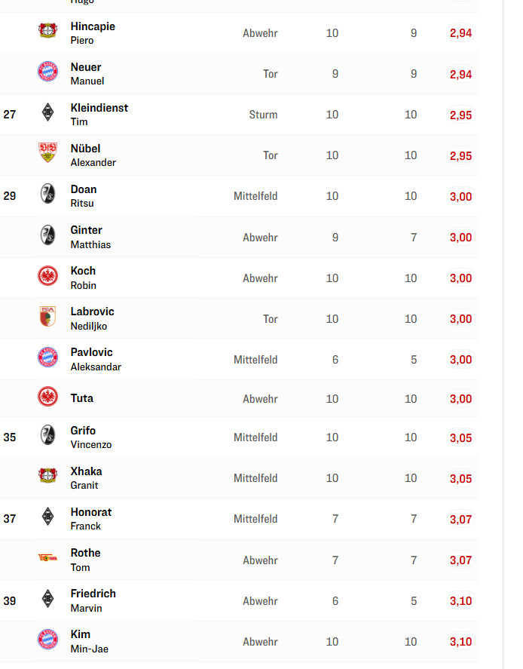Click the FC Augsburg logo next to Labrovic
Image resolution: width=523 pixels, height=669 pixels.
(x=47, y=316)
